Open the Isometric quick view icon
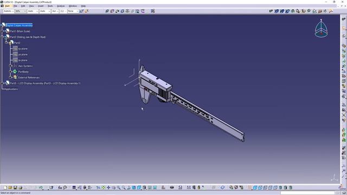 (x=139, y=187)
